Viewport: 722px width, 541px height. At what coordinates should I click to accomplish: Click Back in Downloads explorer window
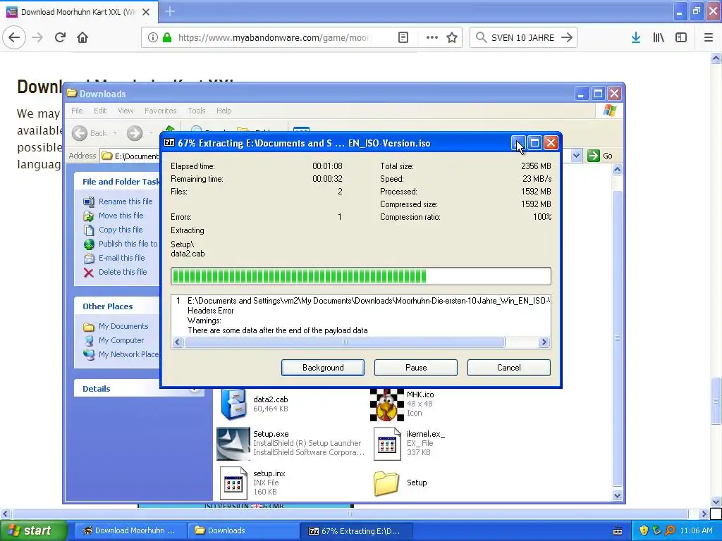[x=90, y=133]
